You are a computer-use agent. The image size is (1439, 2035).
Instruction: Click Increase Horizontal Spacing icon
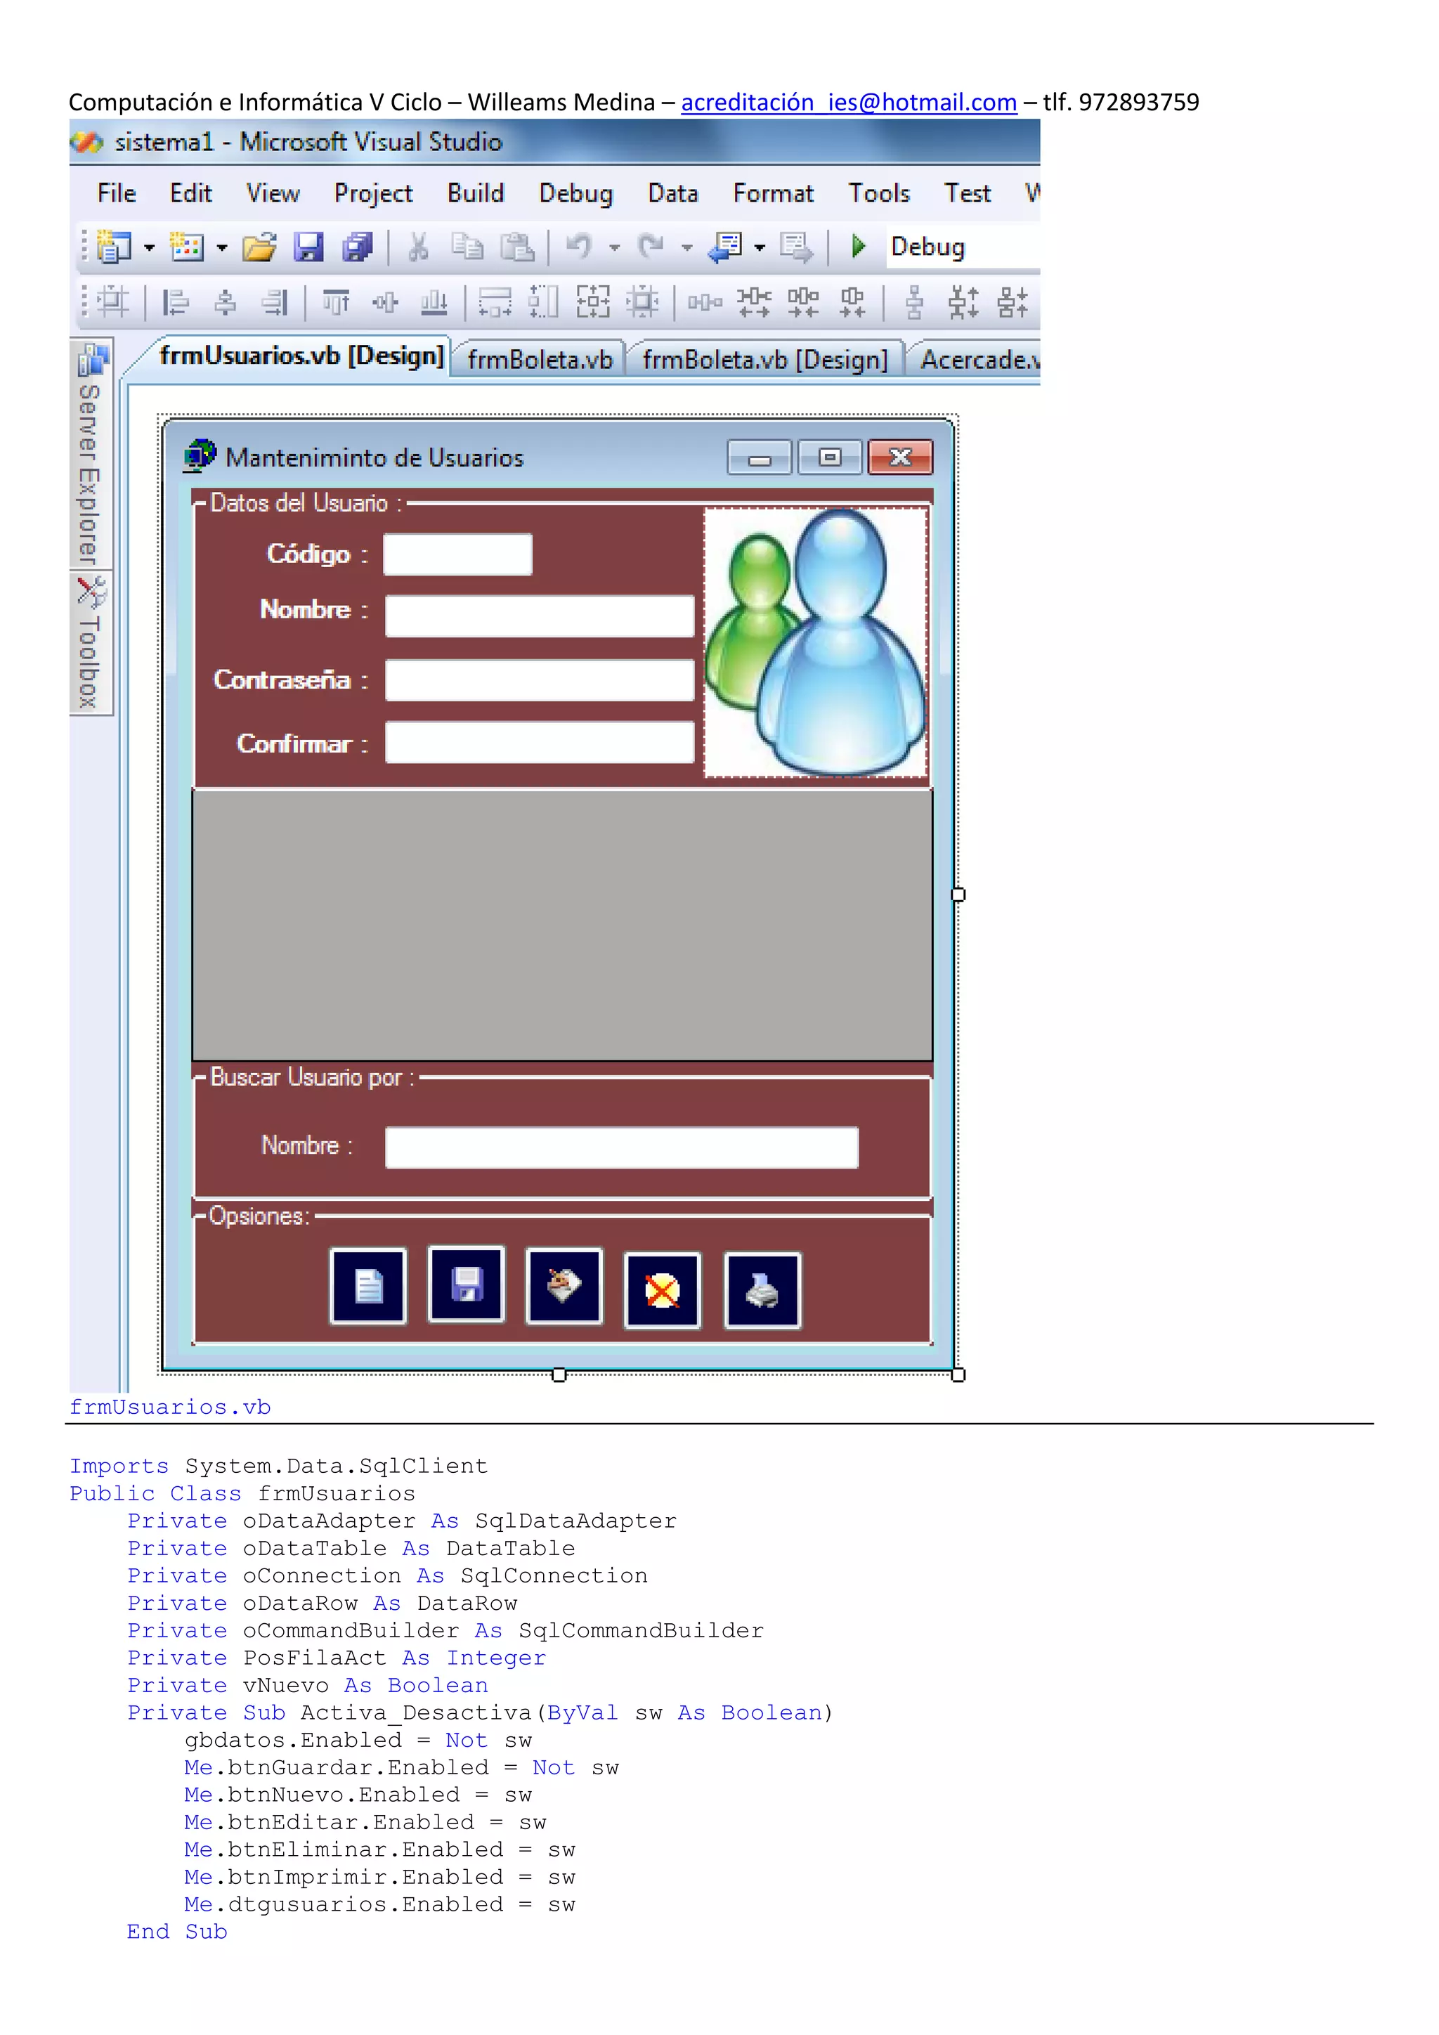pyautogui.click(x=754, y=302)
